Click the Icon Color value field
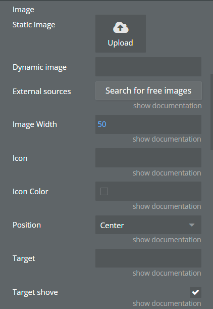Image resolution: width=213 pixels, height=309 pixels. [148, 191]
